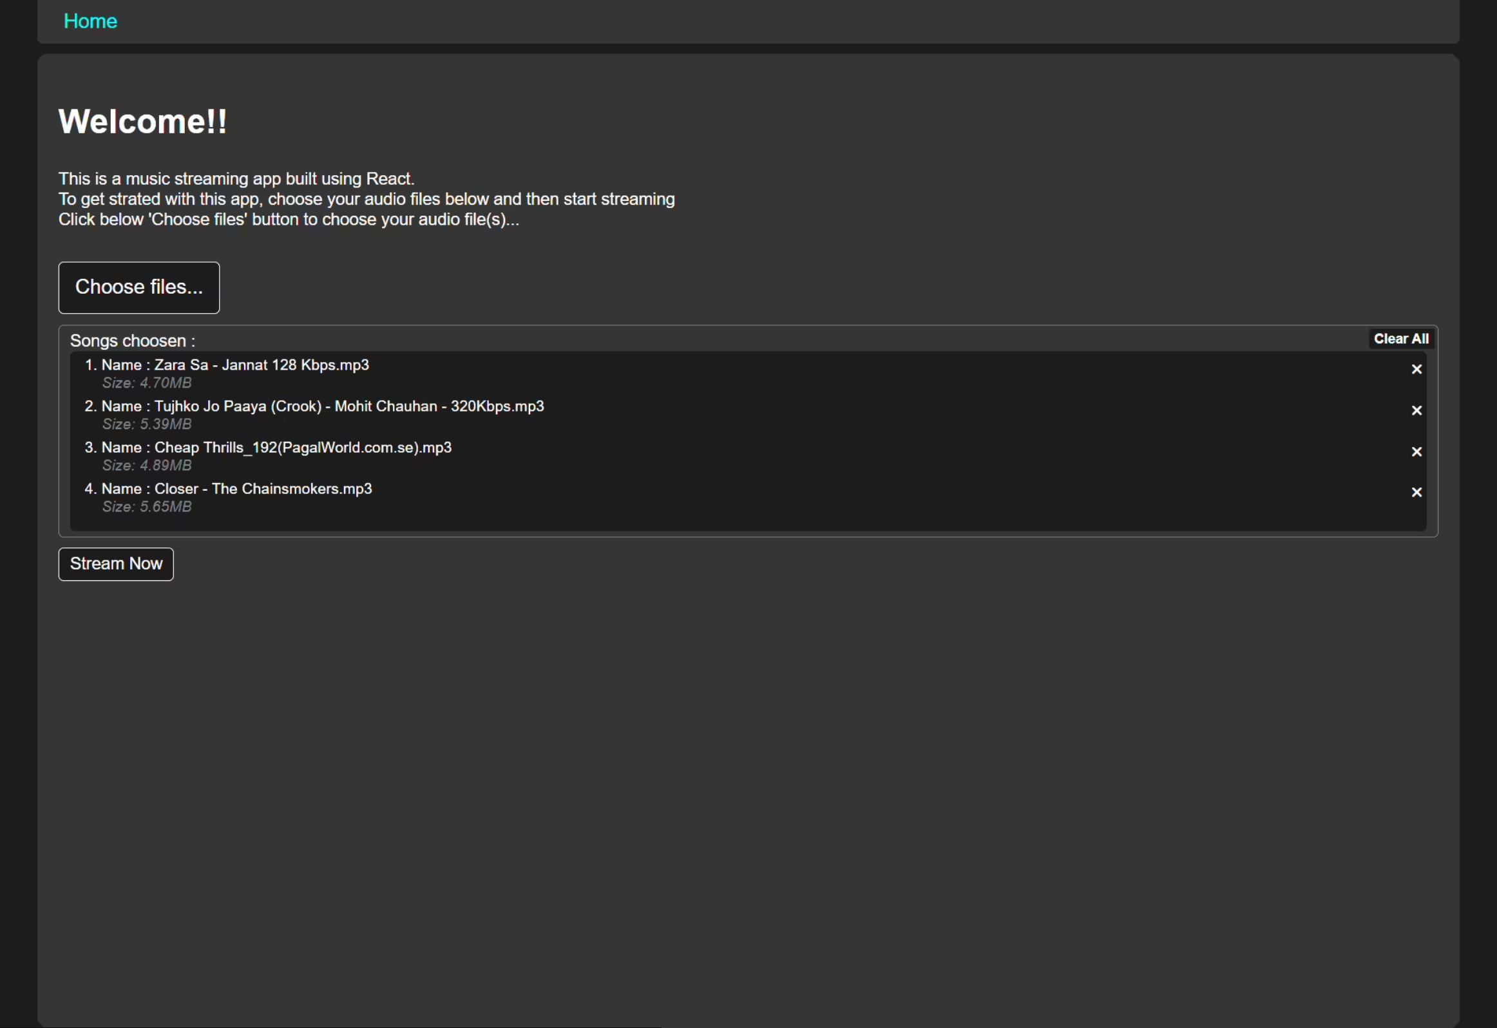Click the Choose files... button
Viewport: 1497px width, 1028px height.
click(139, 287)
